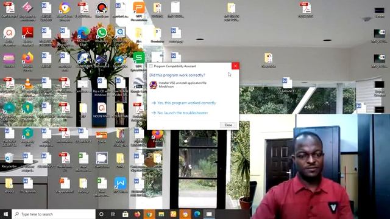Launch WPS Presentation orange desktop icon
Viewport: 390px width, 219px height.
139,11
